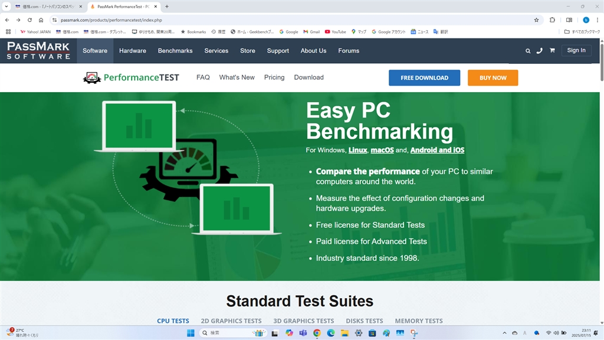The image size is (604, 340).
Task: Bookmark this page with the star icon
Action: (x=536, y=20)
